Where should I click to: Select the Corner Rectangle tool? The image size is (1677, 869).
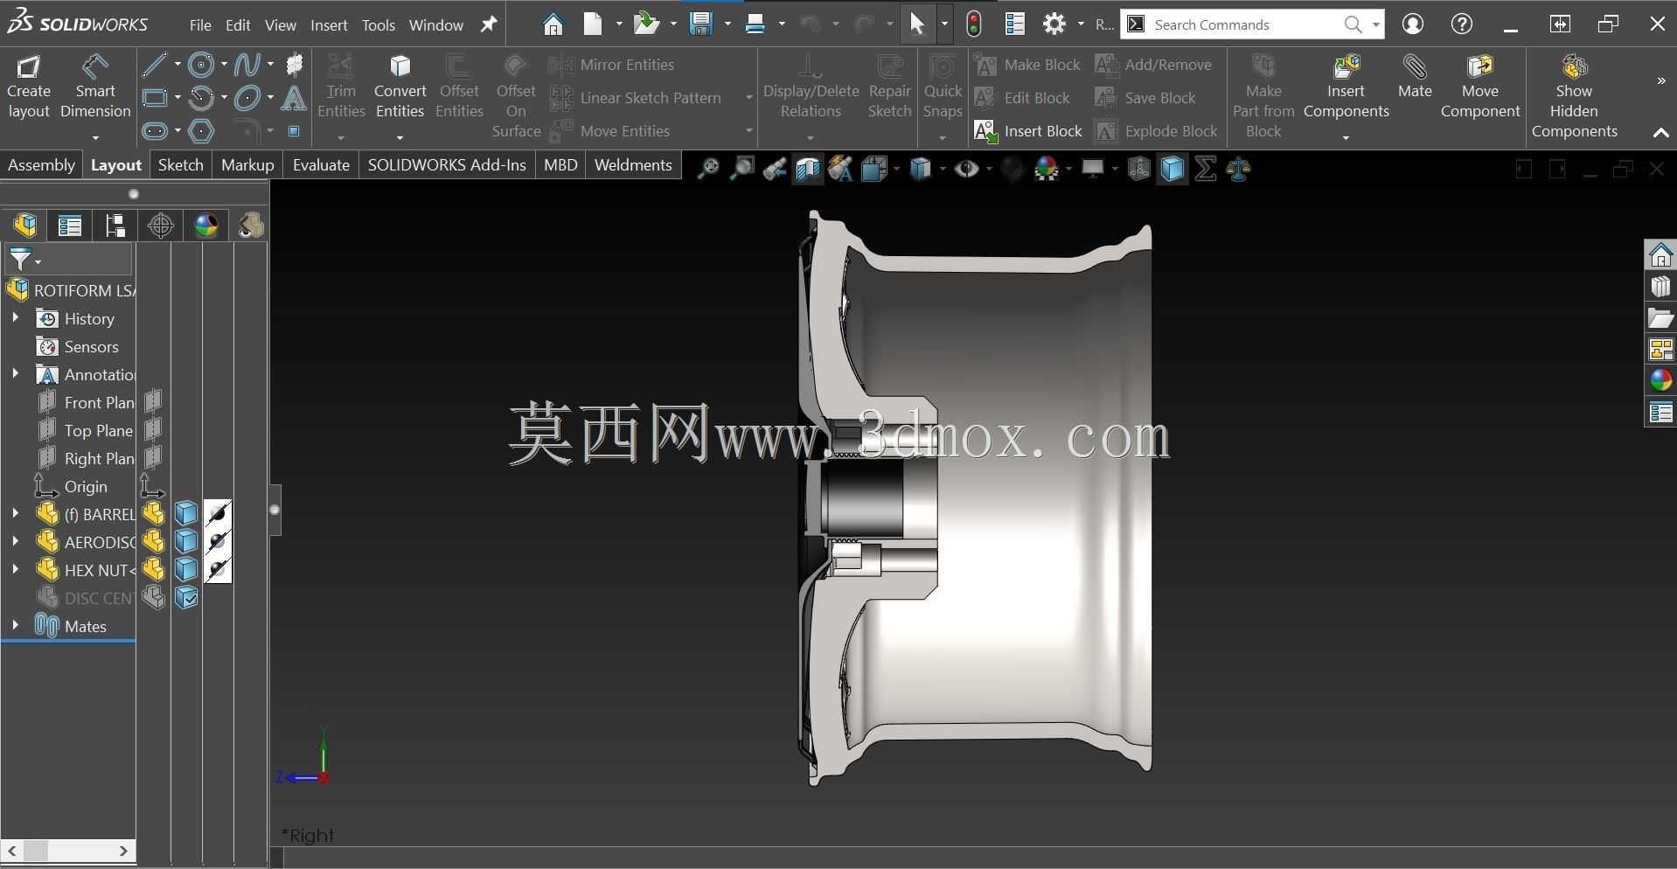[x=155, y=97]
